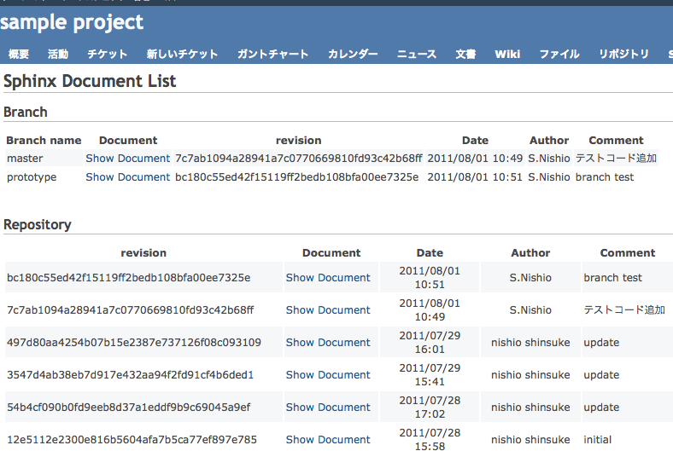The height and width of the screenshot is (451, 673).
Task: Click branch test comment in Repository table
Action: (x=613, y=278)
